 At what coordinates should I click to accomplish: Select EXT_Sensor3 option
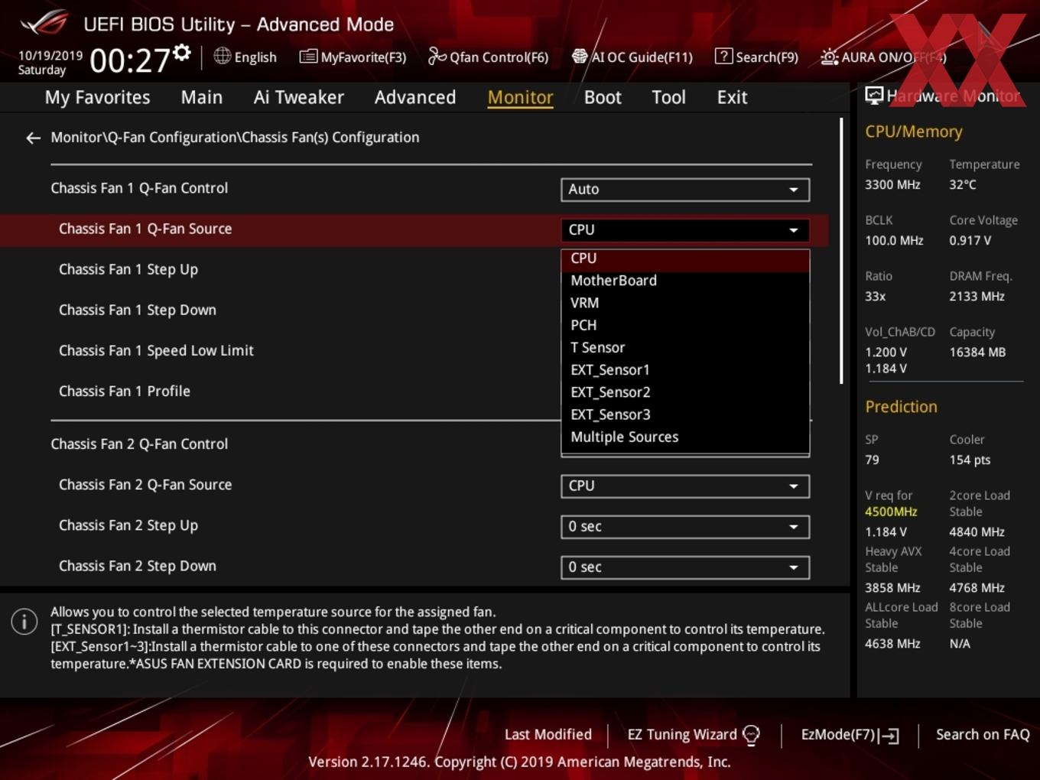point(685,414)
